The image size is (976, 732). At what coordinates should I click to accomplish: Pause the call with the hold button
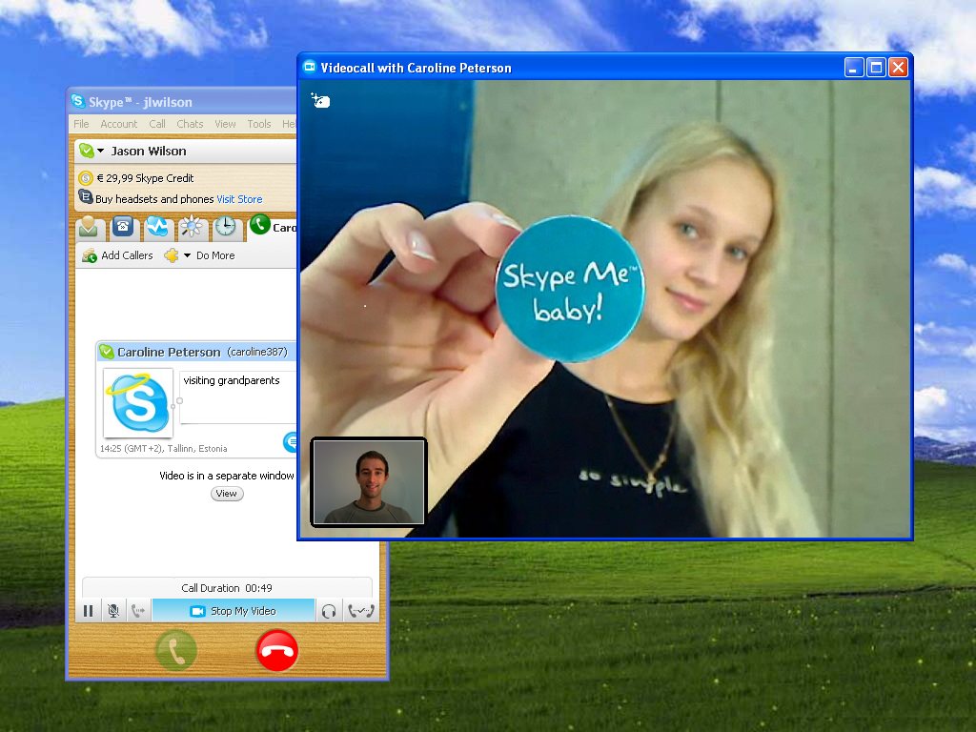click(89, 611)
